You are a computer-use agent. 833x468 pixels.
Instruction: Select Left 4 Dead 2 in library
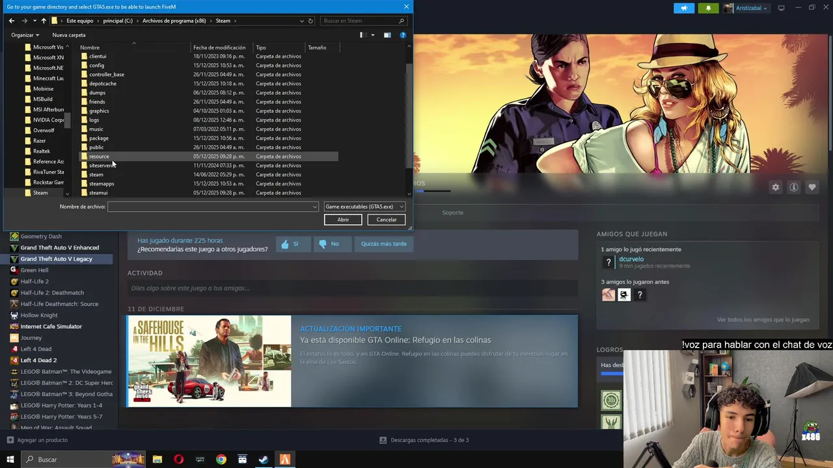[x=38, y=360]
